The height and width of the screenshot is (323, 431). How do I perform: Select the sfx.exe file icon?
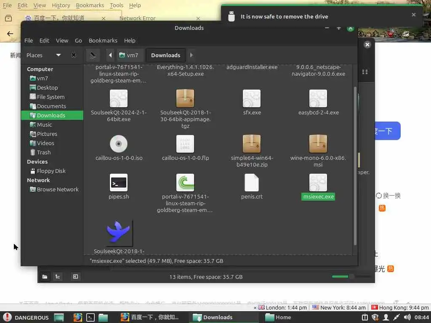[252, 98]
